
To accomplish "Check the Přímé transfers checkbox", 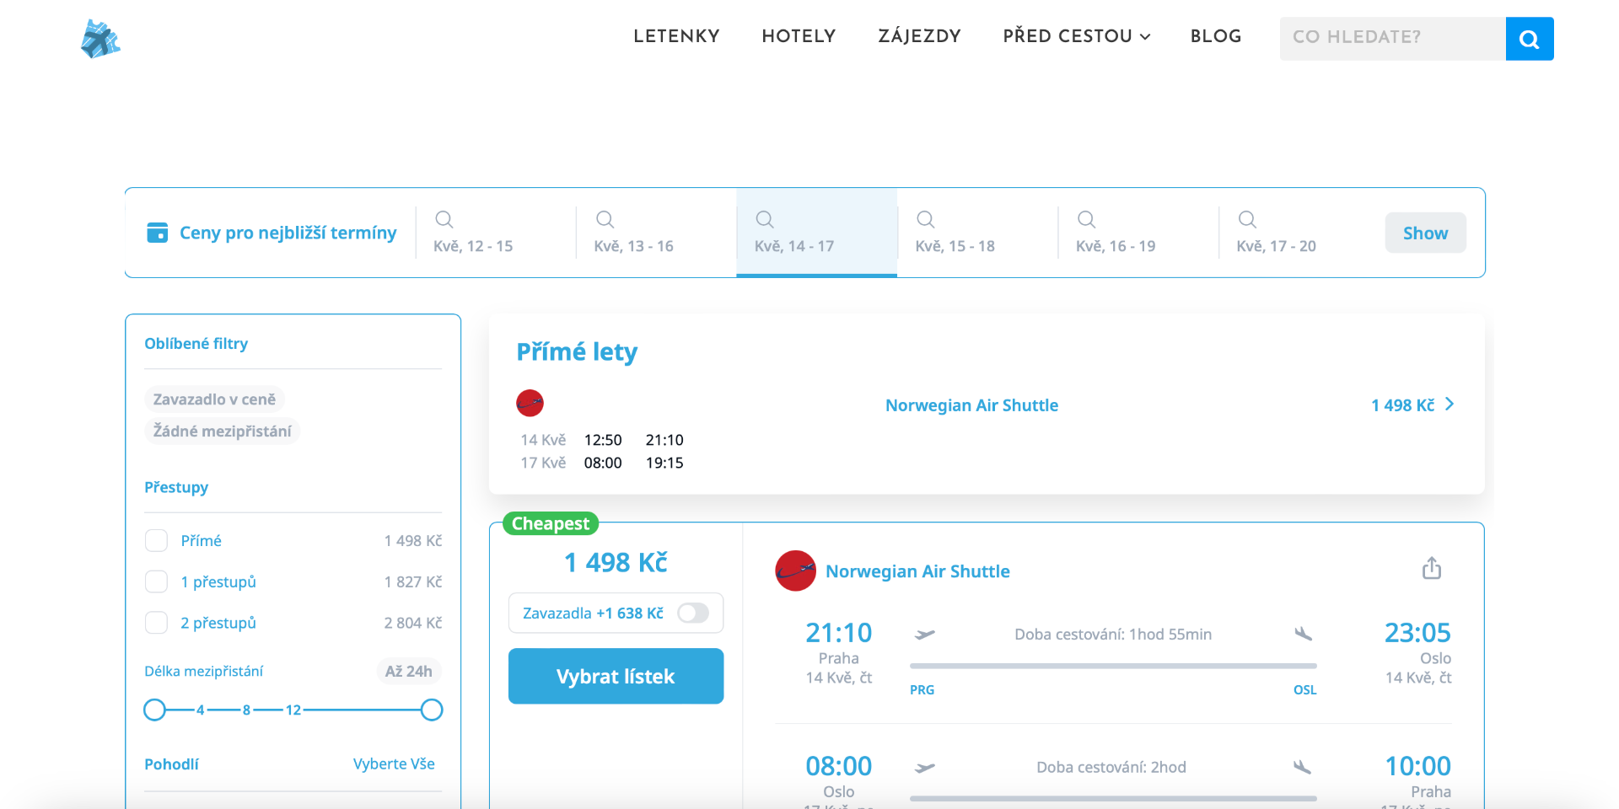I will (157, 541).
